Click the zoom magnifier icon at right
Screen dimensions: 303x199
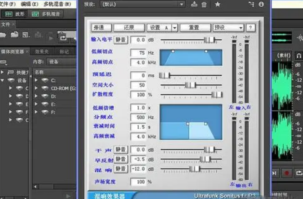(300, 38)
